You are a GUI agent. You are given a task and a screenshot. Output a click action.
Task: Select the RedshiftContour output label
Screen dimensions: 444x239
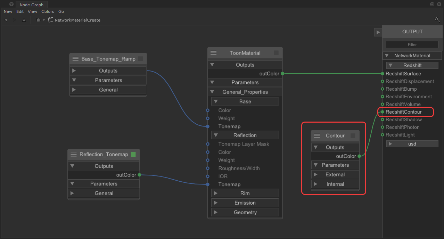coord(403,112)
